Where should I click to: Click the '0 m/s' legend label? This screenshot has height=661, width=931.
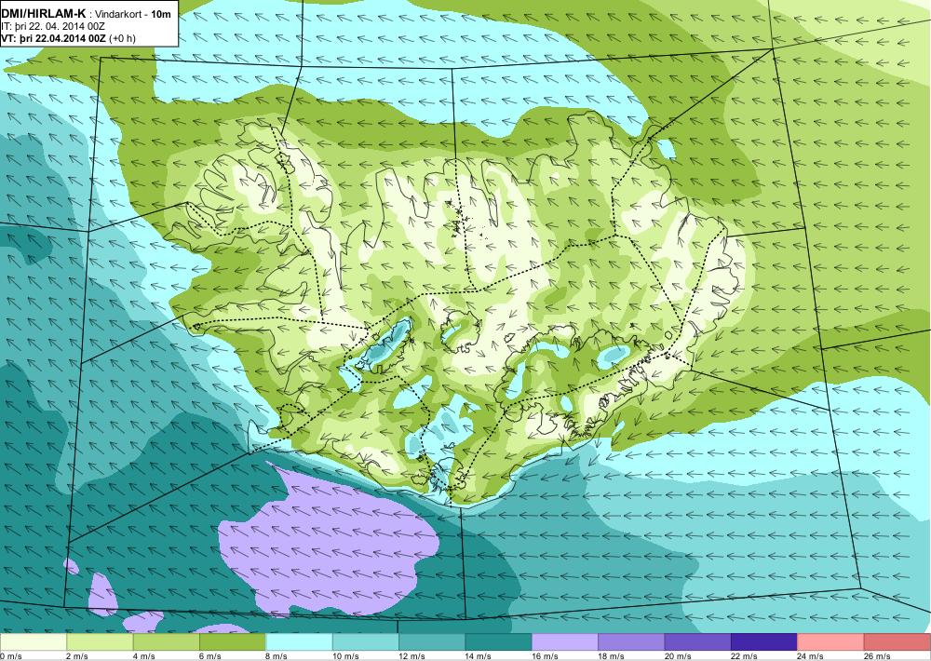[x=11, y=656]
